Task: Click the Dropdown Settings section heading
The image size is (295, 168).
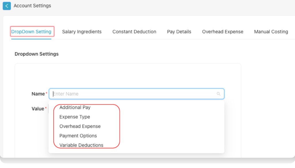Action: 37,54
